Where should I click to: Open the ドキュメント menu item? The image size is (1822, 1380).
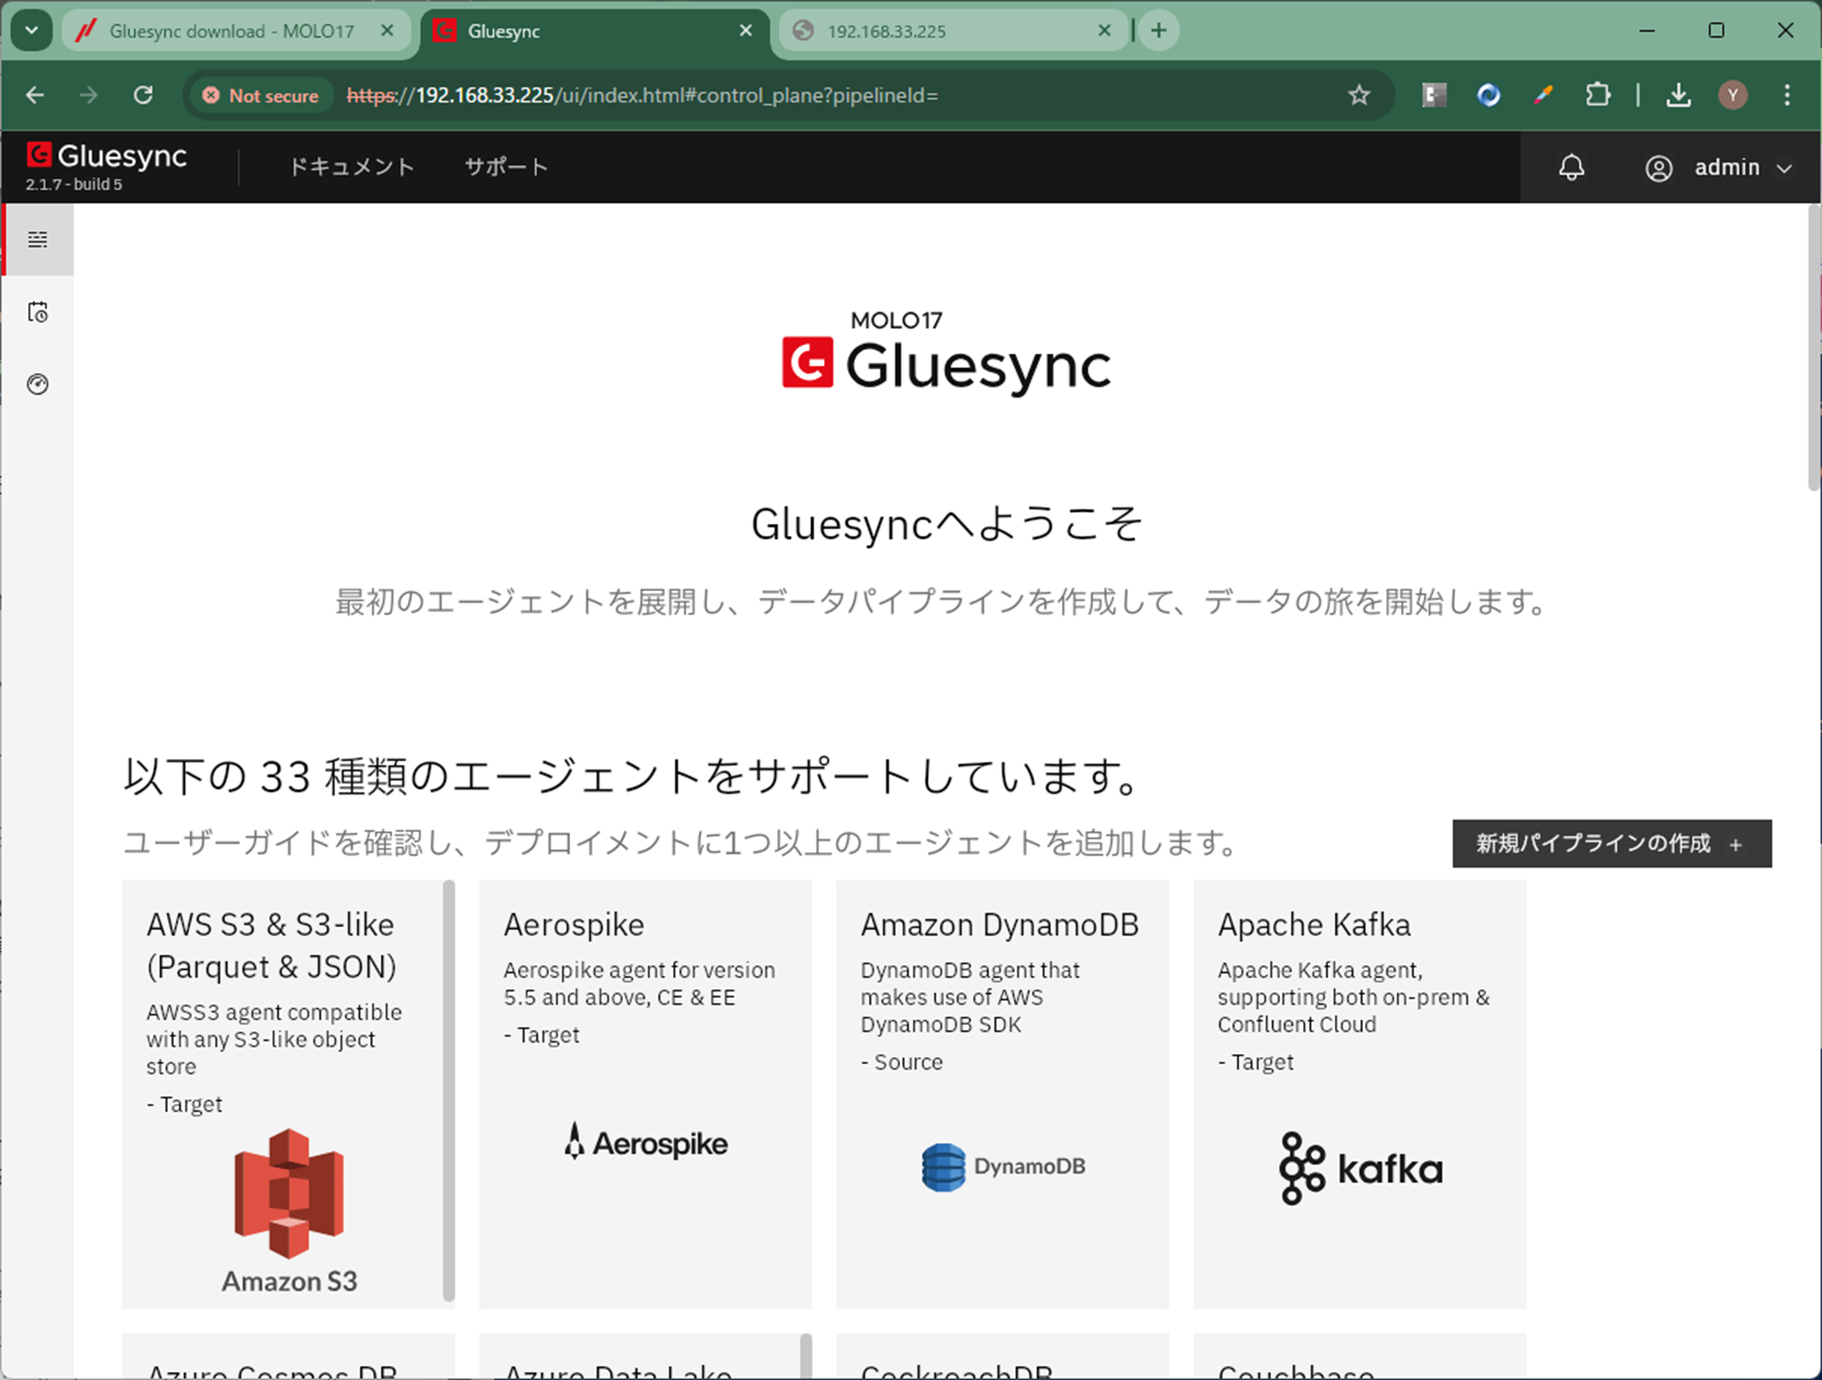(x=351, y=167)
